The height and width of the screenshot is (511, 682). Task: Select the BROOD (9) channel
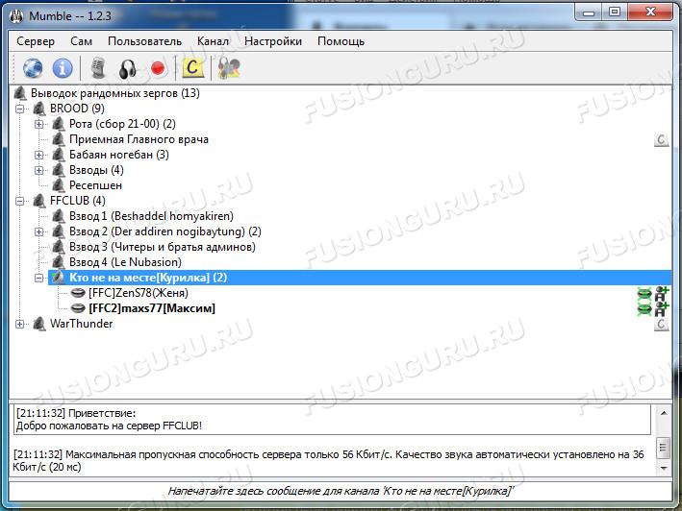[x=77, y=109]
